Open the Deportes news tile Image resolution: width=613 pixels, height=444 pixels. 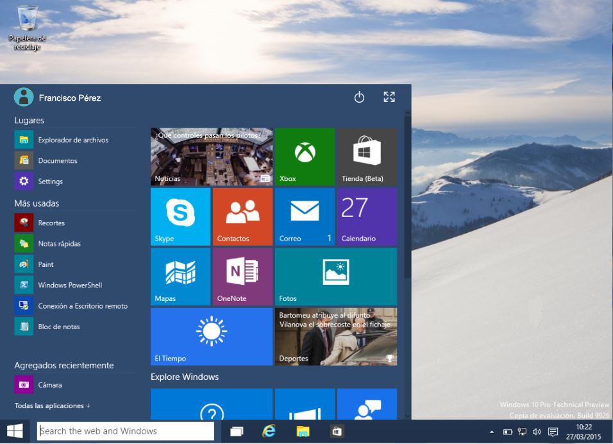tap(336, 336)
